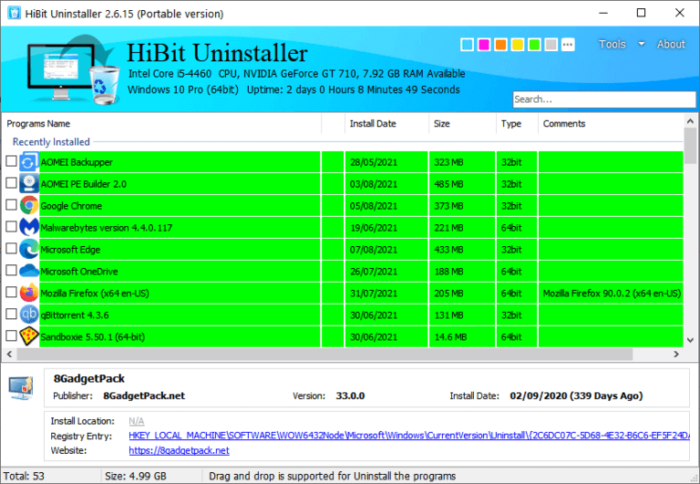Collapse the Recently Installed group
700x484 pixels.
coord(51,142)
